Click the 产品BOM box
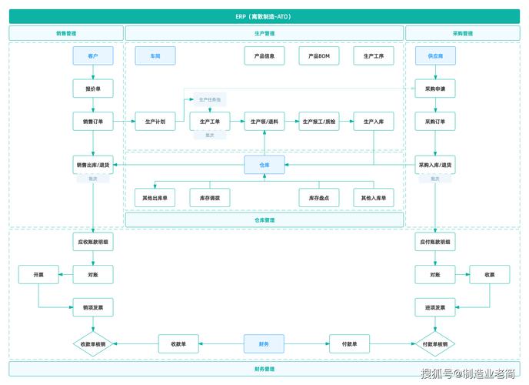The width and height of the screenshot is (529, 385). [x=319, y=55]
